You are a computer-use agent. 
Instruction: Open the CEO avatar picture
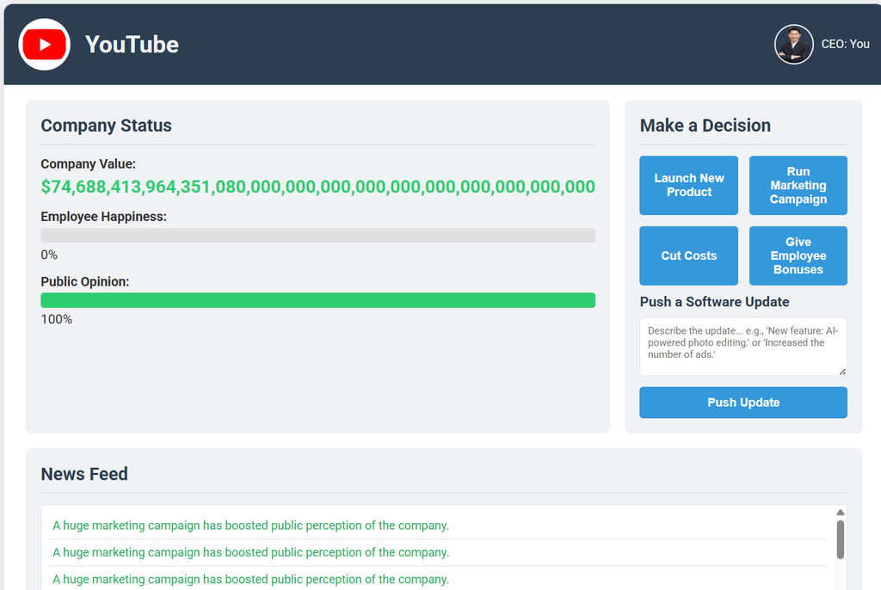coord(793,45)
